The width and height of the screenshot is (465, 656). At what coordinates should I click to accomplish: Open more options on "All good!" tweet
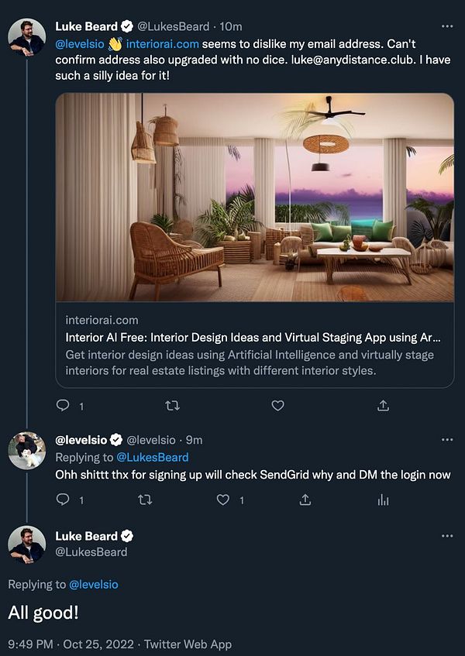coord(446,536)
